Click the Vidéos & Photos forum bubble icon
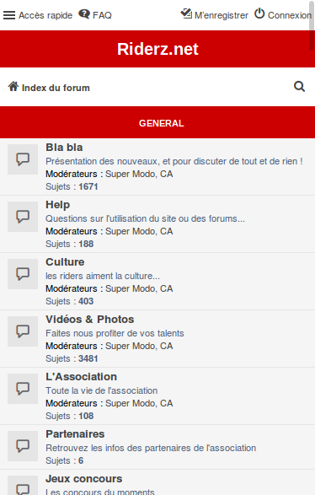Image resolution: width=315 pixels, height=495 pixels. point(23,331)
